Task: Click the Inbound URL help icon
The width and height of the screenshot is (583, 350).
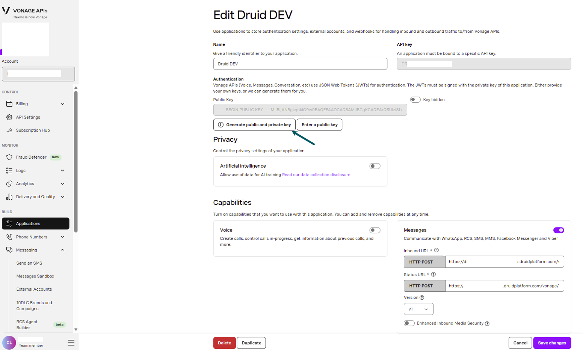Action: (x=436, y=250)
